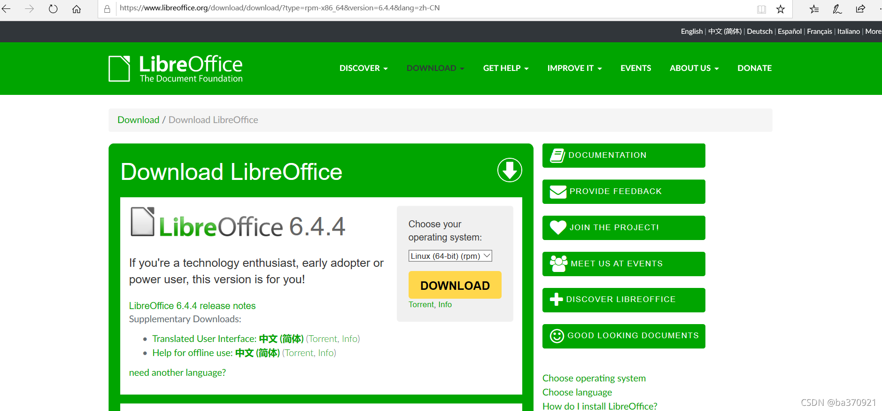The height and width of the screenshot is (411, 882).
Task: Switch site language to Deutsch
Action: [x=759, y=31]
